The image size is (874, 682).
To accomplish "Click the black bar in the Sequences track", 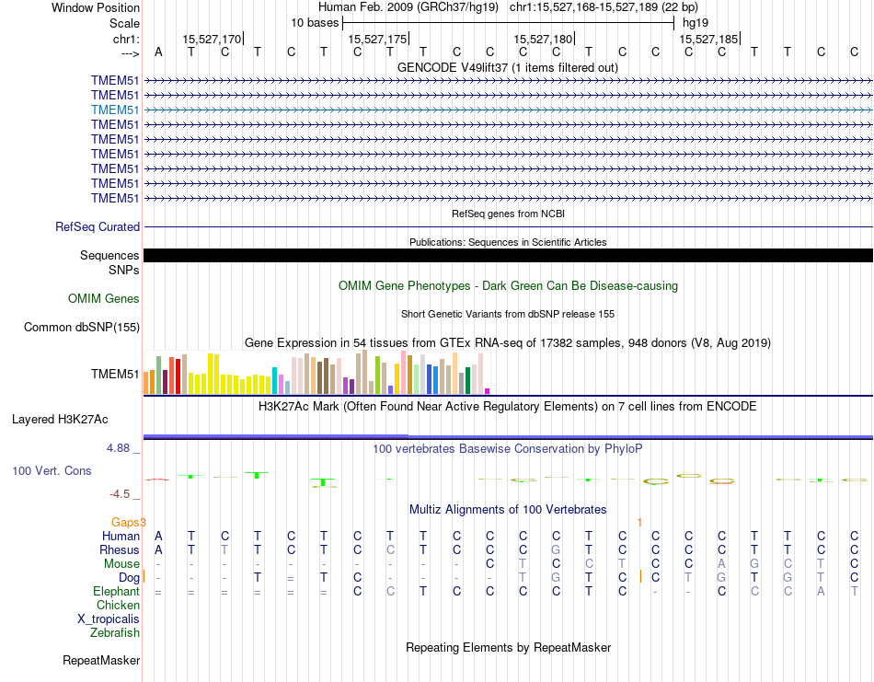I will tap(508, 255).
